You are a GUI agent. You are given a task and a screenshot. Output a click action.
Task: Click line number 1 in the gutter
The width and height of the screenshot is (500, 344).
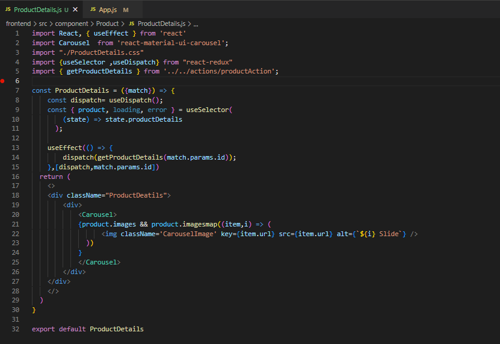tap(17, 33)
